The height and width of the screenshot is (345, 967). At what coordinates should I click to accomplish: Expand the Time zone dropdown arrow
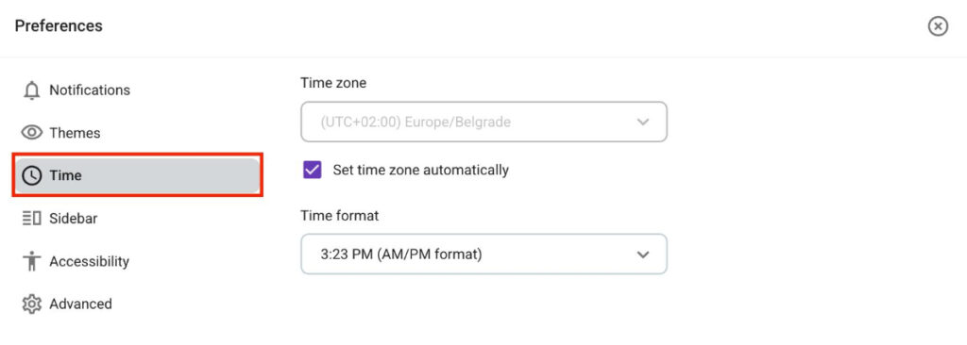click(x=643, y=122)
